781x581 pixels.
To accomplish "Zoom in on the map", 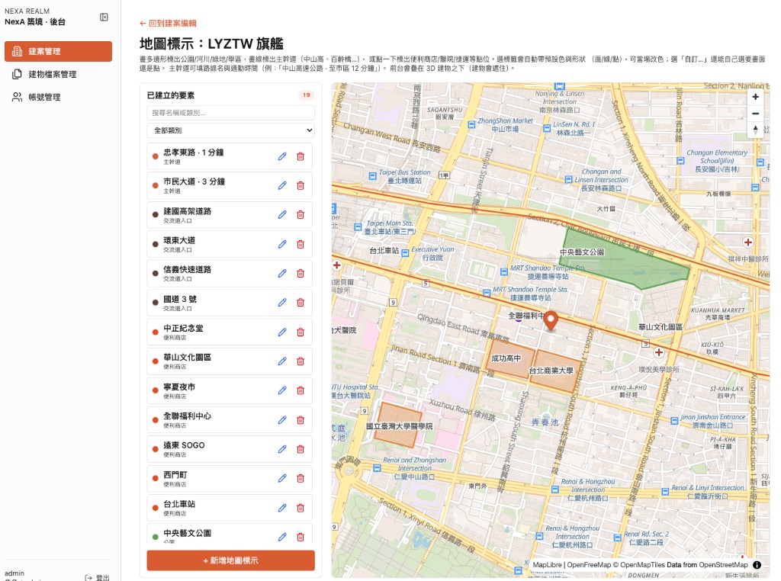I will click(755, 97).
